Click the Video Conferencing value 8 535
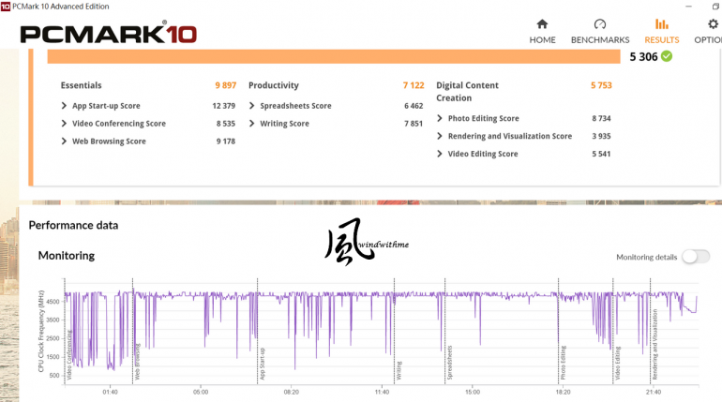 tap(226, 124)
